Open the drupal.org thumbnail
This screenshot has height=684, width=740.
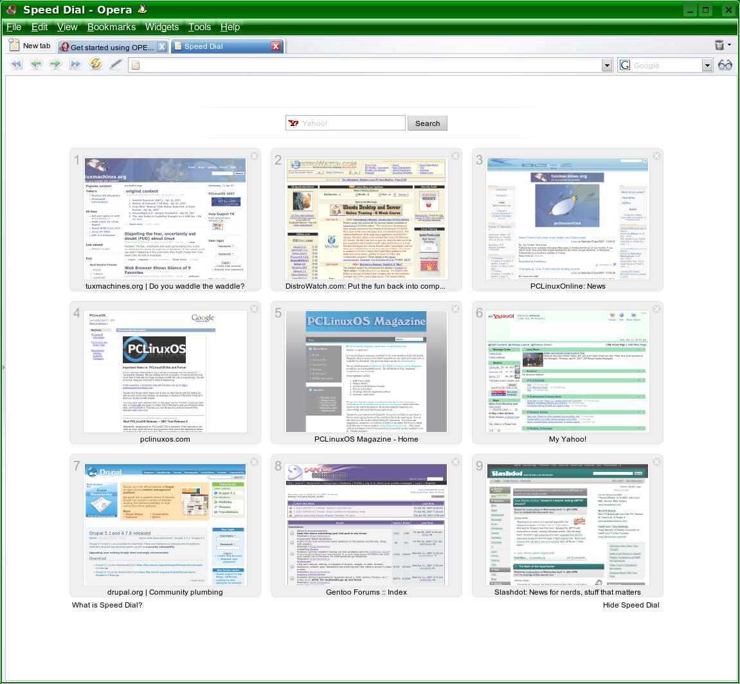[x=165, y=525]
